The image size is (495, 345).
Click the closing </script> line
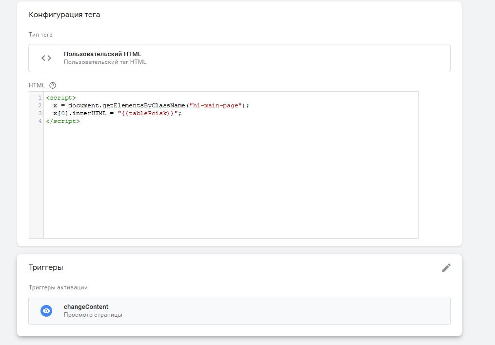pyautogui.click(x=63, y=121)
